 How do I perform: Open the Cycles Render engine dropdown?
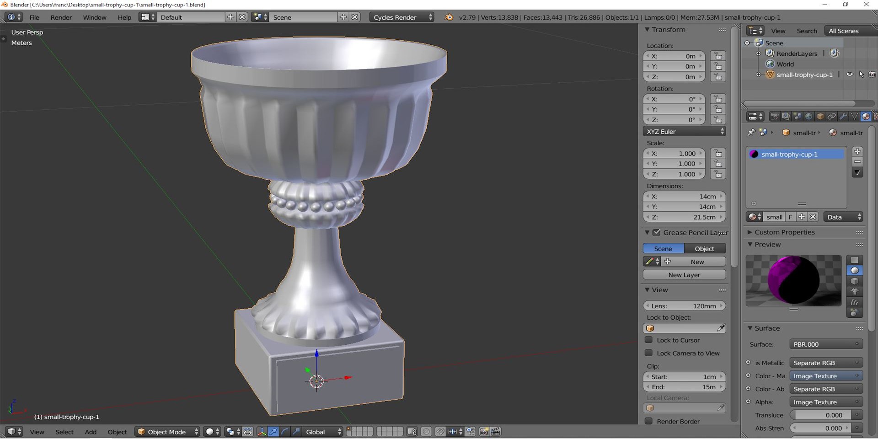402,17
